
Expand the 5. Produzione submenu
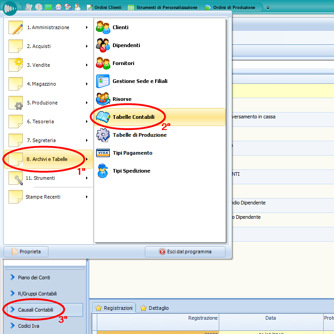(48, 103)
